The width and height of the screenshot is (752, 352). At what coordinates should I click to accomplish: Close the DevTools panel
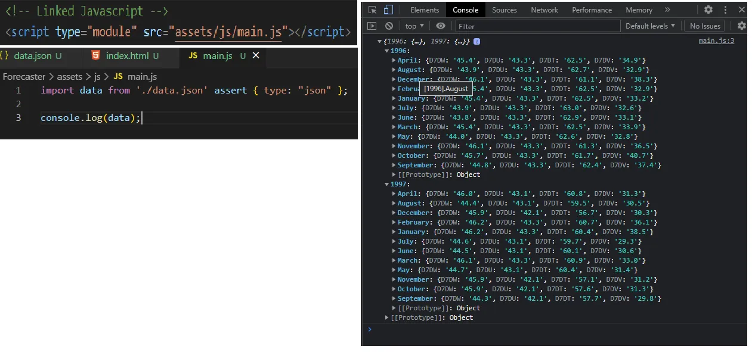tap(741, 10)
